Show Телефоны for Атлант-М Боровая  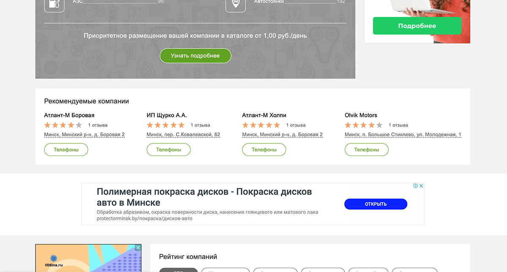66,150
